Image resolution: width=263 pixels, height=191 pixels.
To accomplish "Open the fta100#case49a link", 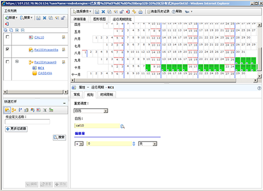I will (x=46, y=50).
